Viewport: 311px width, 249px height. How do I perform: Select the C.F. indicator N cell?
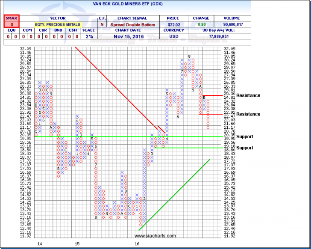pyautogui.click(x=102, y=25)
